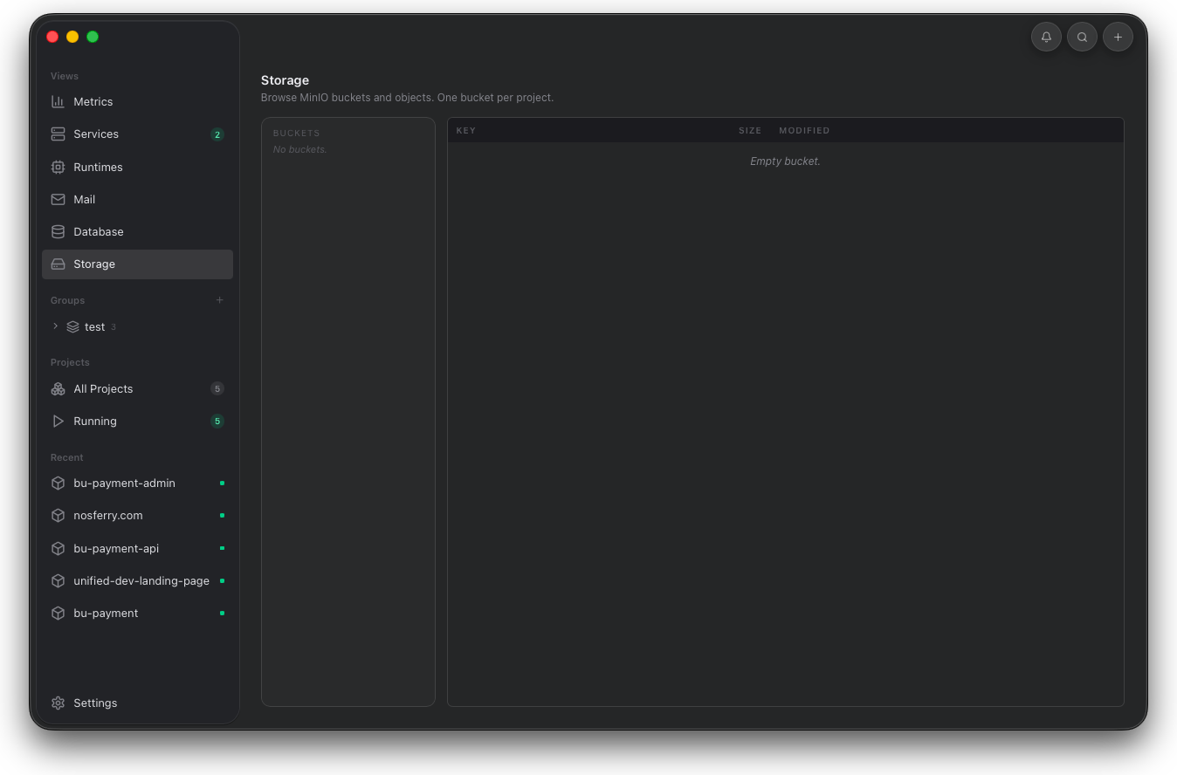
Task: Show Running projects
Action: (137, 421)
